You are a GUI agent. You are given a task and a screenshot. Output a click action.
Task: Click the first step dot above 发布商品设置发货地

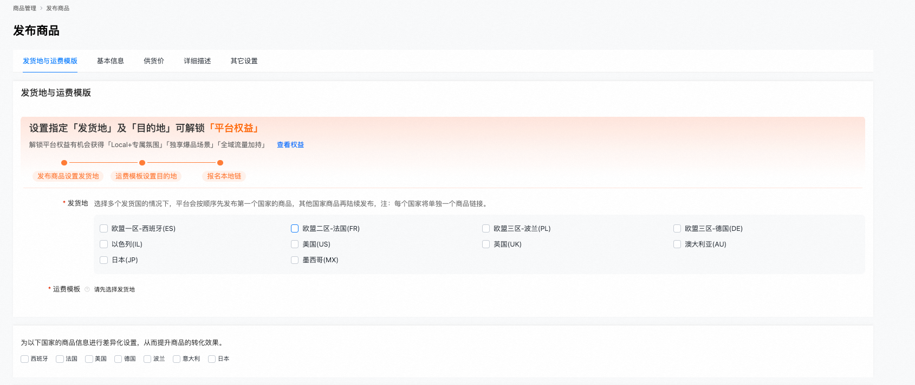(x=64, y=163)
